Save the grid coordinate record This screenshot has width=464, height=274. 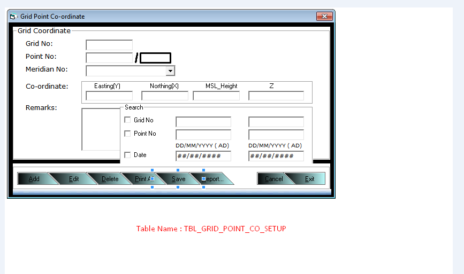pos(178,179)
